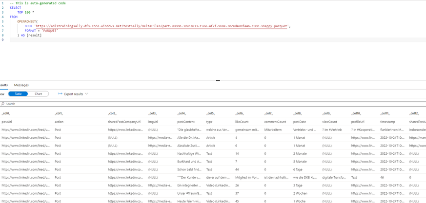Click the 'Ein integrierter' cell

[189, 185]
